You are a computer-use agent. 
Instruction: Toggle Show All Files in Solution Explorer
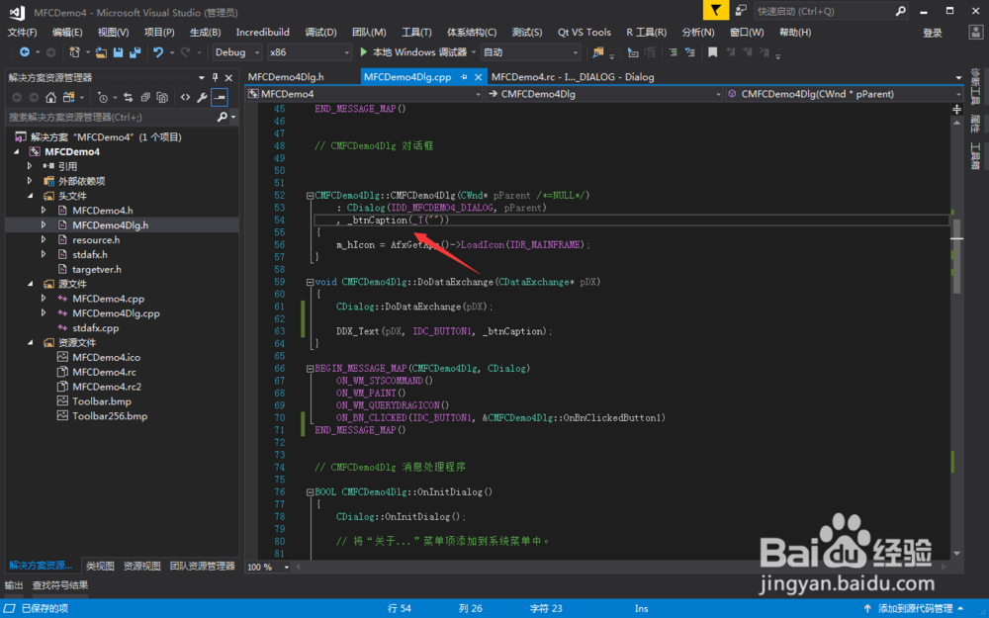pyautogui.click(x=162, y=97)
